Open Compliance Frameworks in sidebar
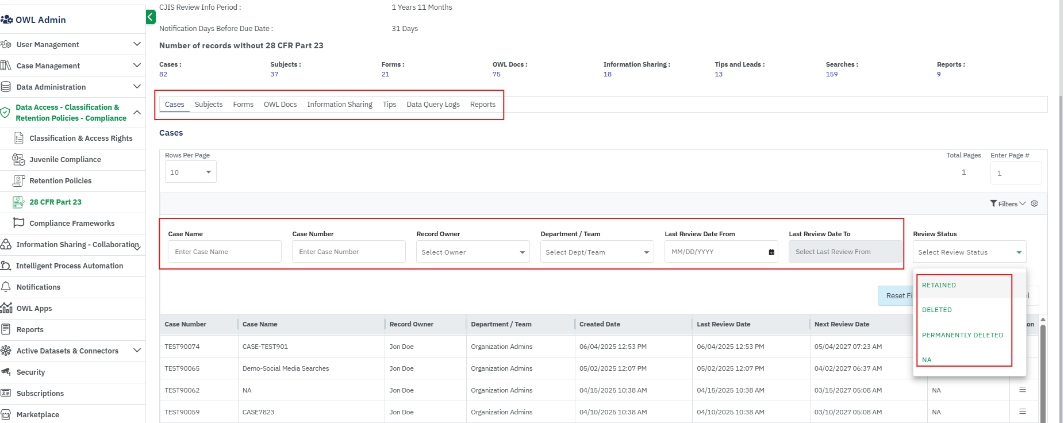 coord(72,223)
